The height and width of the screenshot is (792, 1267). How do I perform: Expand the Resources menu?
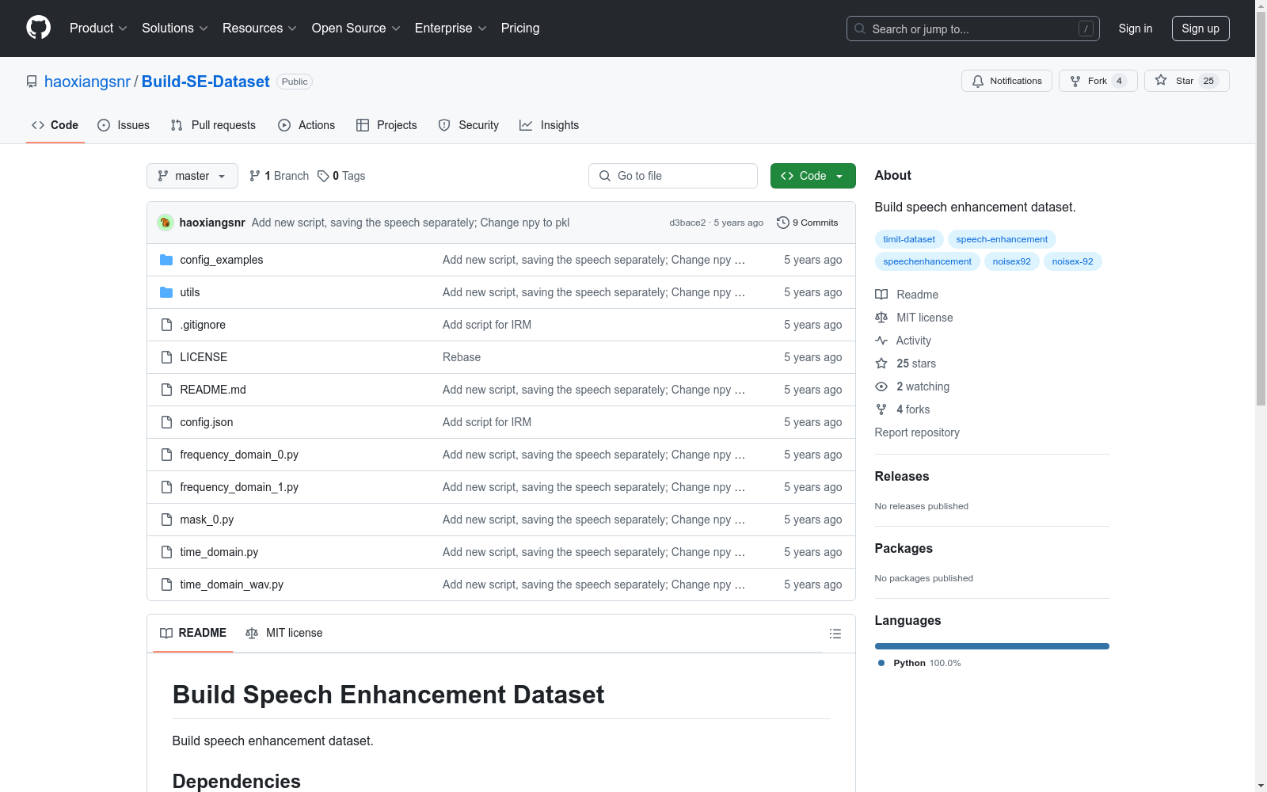[260, 28]
